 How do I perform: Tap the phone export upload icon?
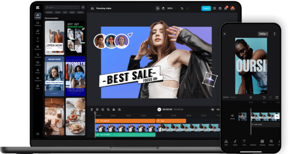tap(274, 34)
